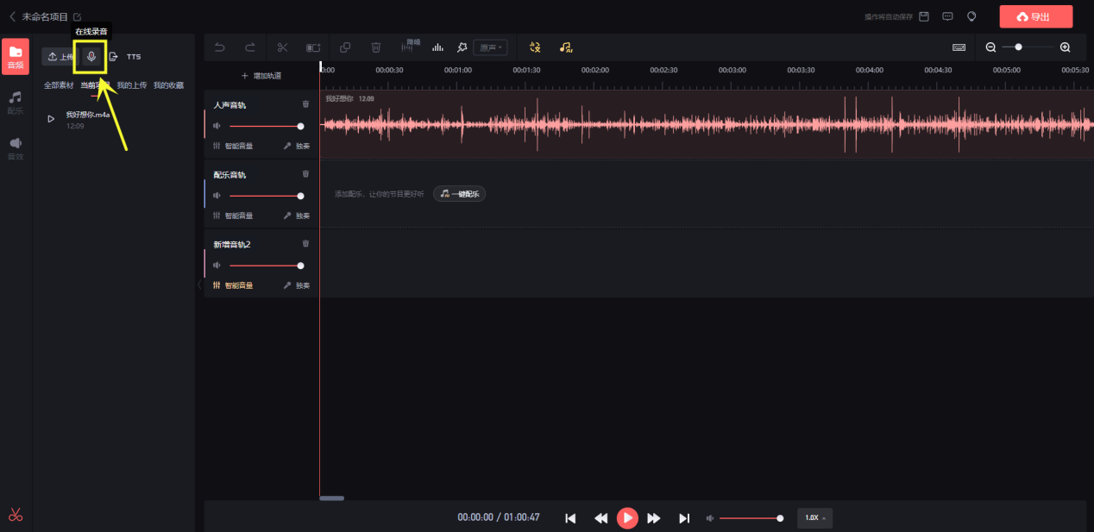Select the scissors split tool in toolbar
Screen dimensions: 1094x532
click(x=282, y=47)
